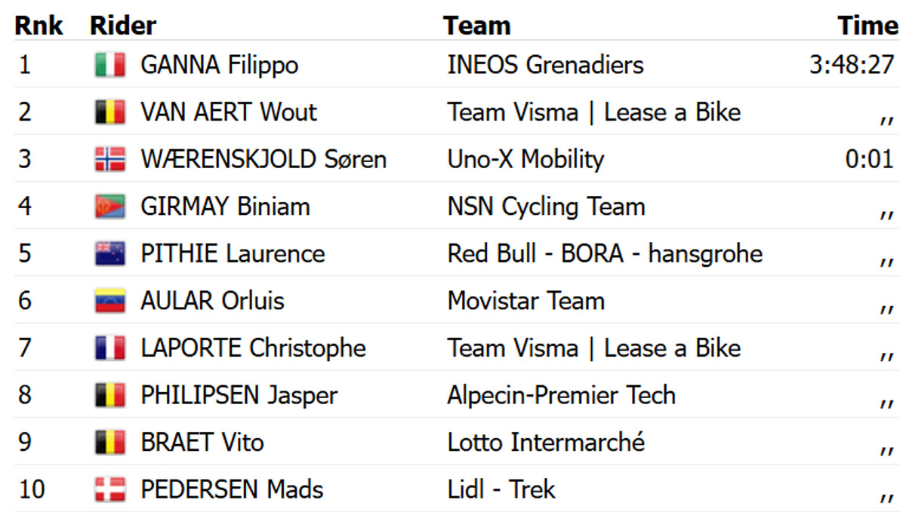Click the Belgian flag next to Braet
The height and width of the screenshot is (512, 906).
pos(110,443)
